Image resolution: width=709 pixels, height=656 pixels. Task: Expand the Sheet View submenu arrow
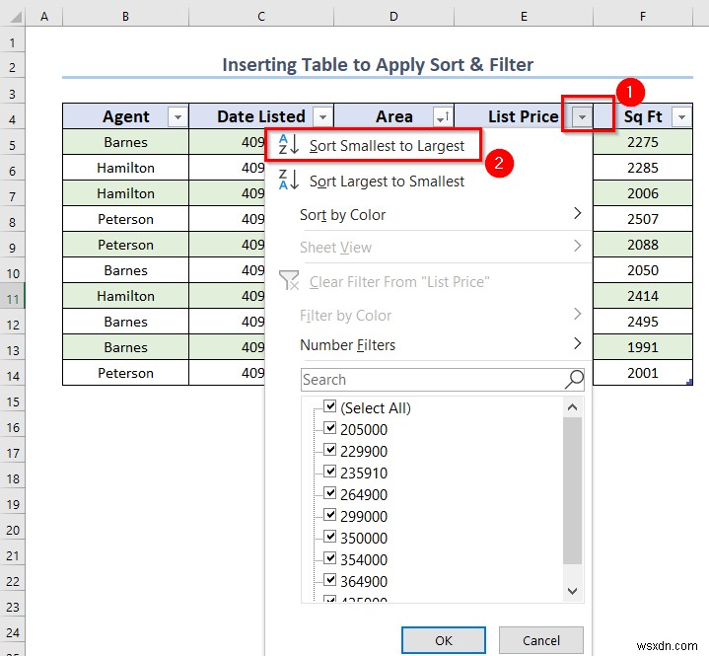[578, 246]
